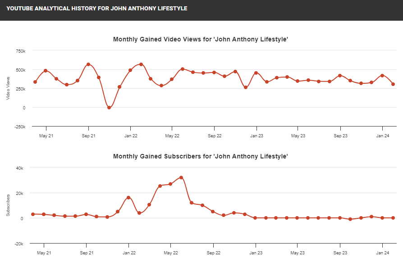Click 'May 22' label under subscribers chart
Viewport: 403px width, 262px height.
[x=171, y=253]
